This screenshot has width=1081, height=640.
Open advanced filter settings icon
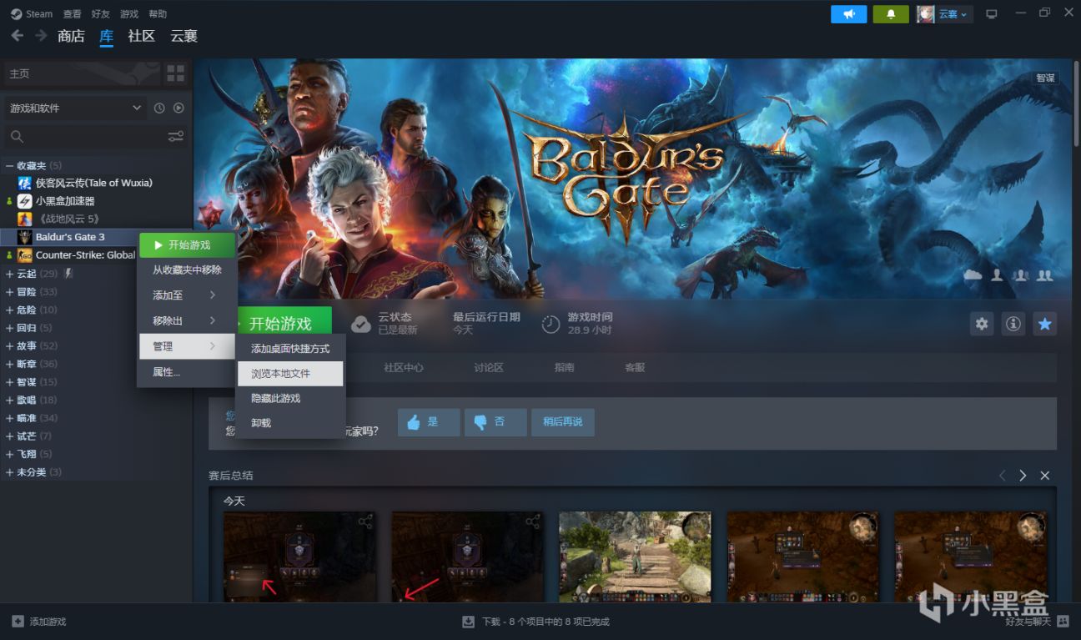click(175, 136)
